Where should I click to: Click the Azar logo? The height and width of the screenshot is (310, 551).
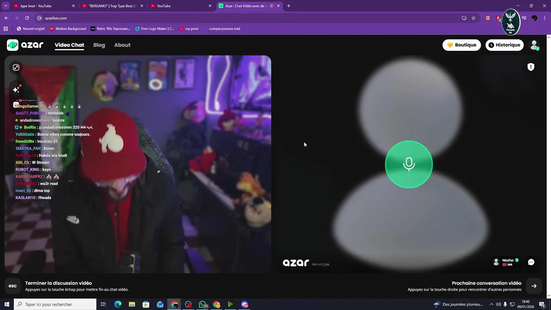pos(25,45)
